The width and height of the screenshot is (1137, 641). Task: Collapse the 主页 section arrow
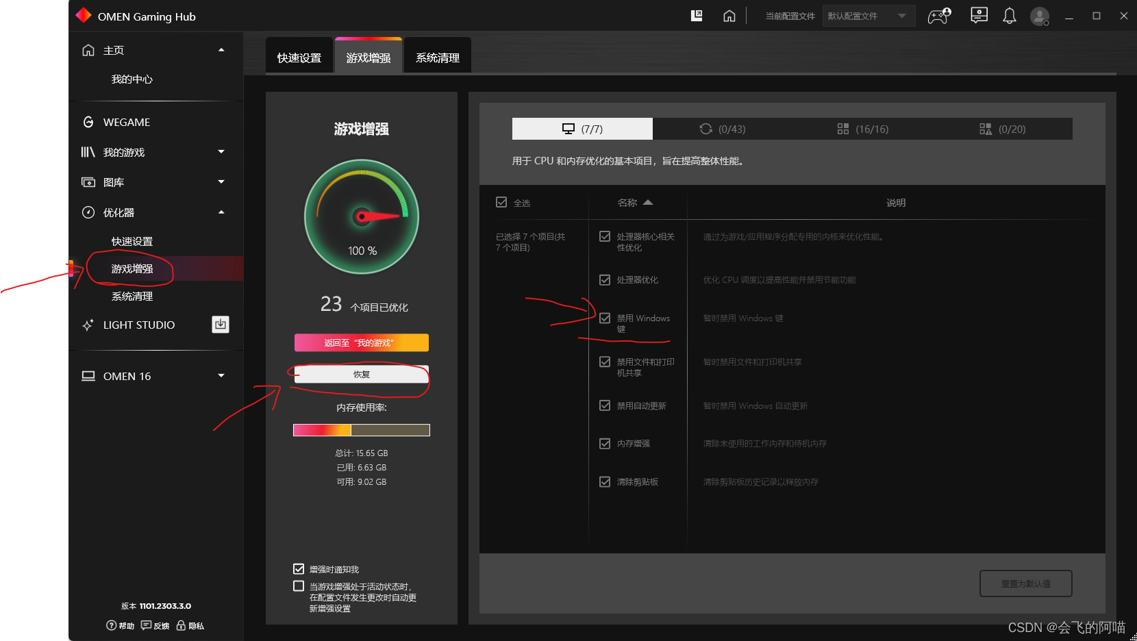(x=221, y=50)
